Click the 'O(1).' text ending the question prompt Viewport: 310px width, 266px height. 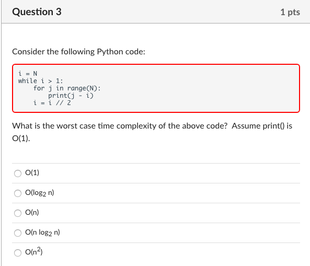[x=21, y=138]
